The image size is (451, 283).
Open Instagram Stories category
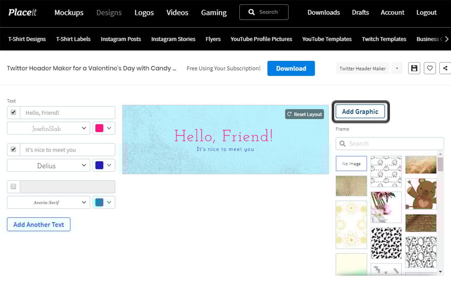point(173,39)
